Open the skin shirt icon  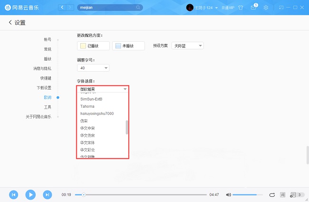241,8
